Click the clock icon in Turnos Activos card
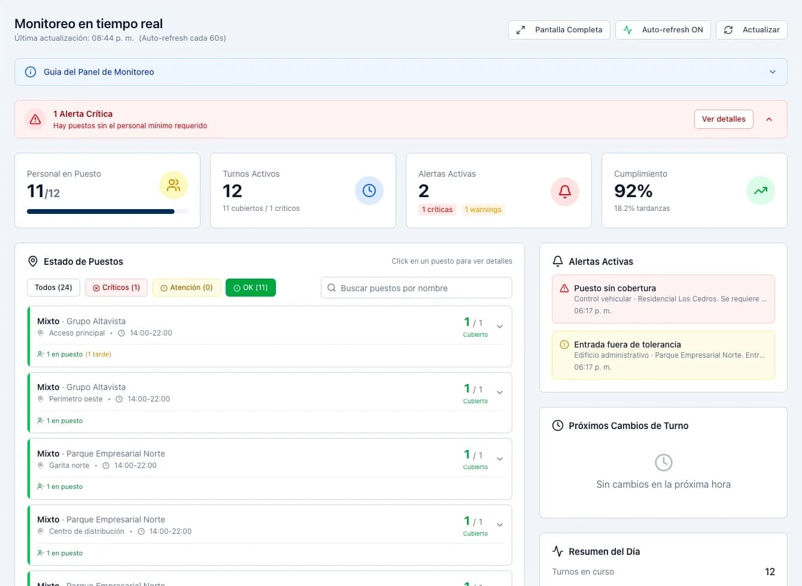The height and width of the screenshot is (586, 802). (369, 191)
